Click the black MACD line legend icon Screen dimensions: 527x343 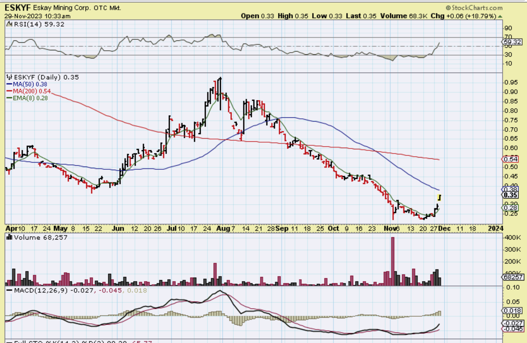[x=9, y=290]
